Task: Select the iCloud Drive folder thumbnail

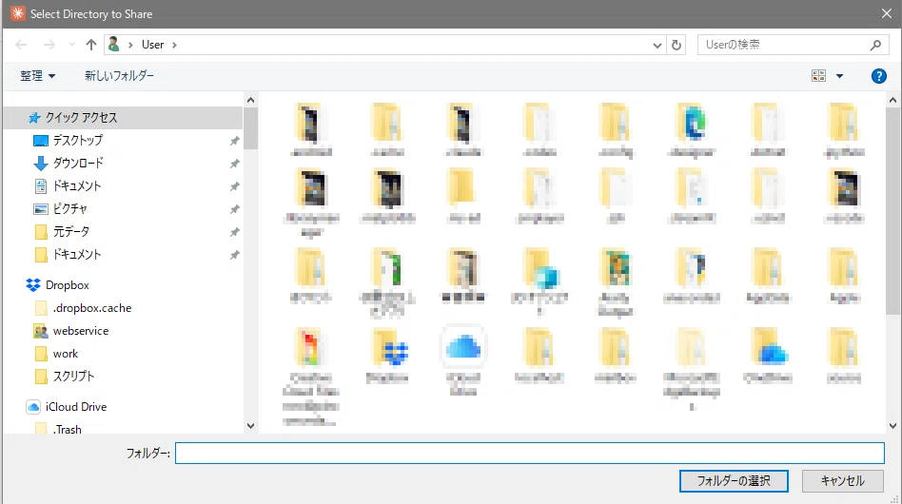Action: (463, 362)
